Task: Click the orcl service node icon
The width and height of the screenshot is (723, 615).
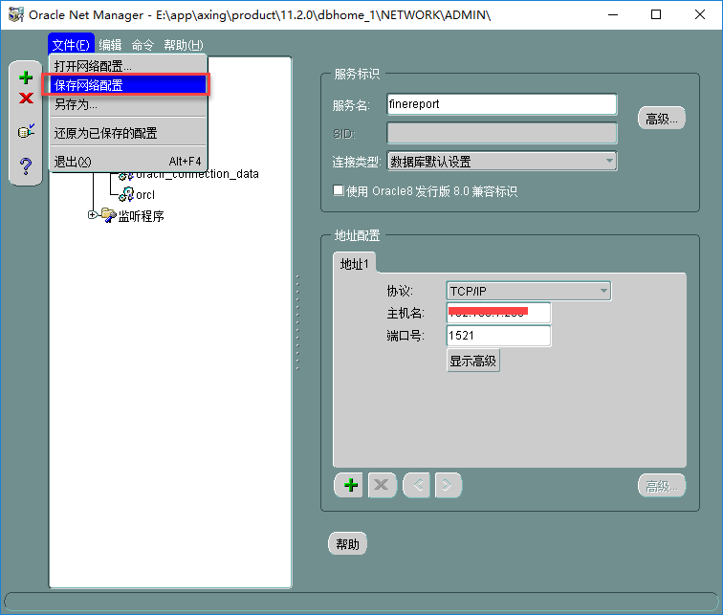Action: coord(126,194)
